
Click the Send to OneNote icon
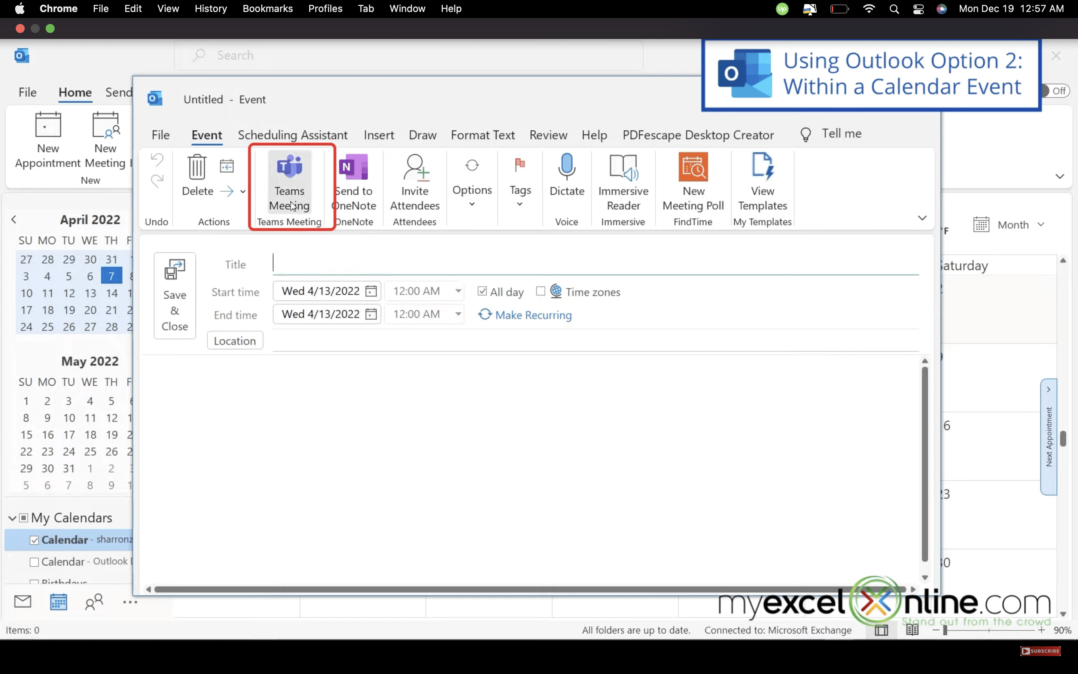354,167
